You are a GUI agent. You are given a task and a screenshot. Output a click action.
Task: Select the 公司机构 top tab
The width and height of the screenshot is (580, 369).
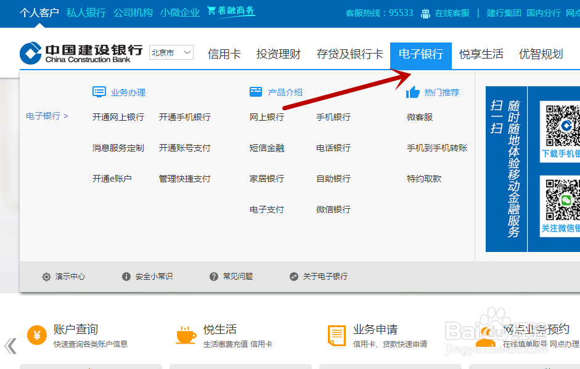click(133, 12)
